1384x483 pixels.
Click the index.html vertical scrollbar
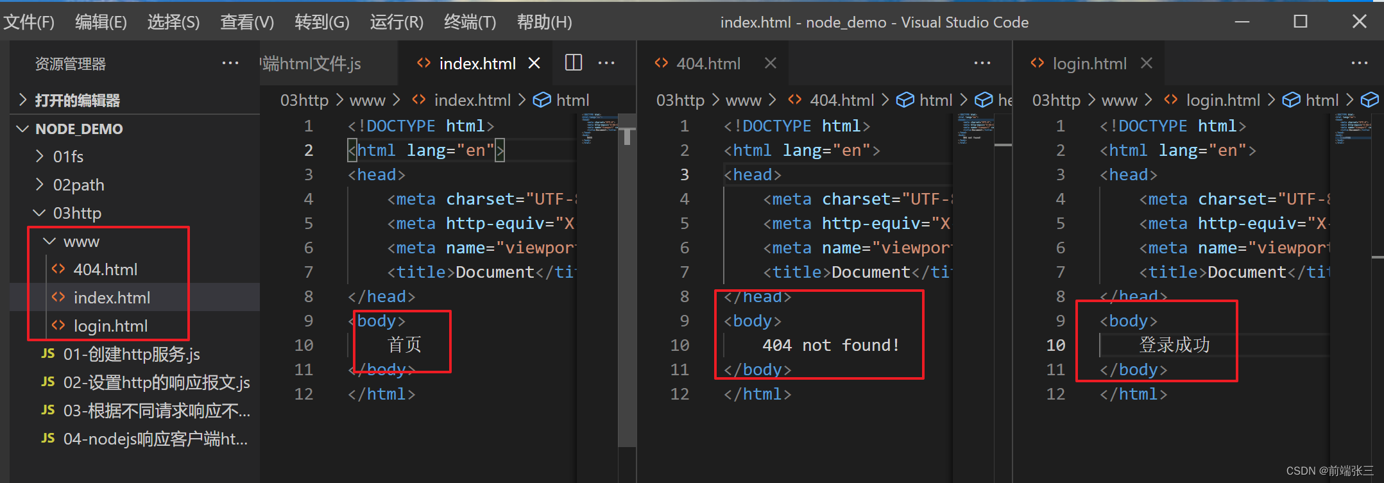[x=627, y=280]
